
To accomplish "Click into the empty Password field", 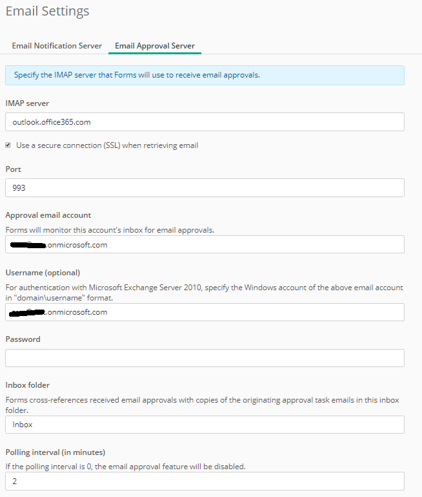I will pyautogui.click(x=205, y=358).
